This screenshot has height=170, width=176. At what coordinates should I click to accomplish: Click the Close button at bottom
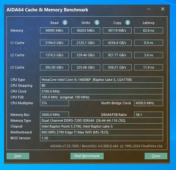click(x=156, y=156)
